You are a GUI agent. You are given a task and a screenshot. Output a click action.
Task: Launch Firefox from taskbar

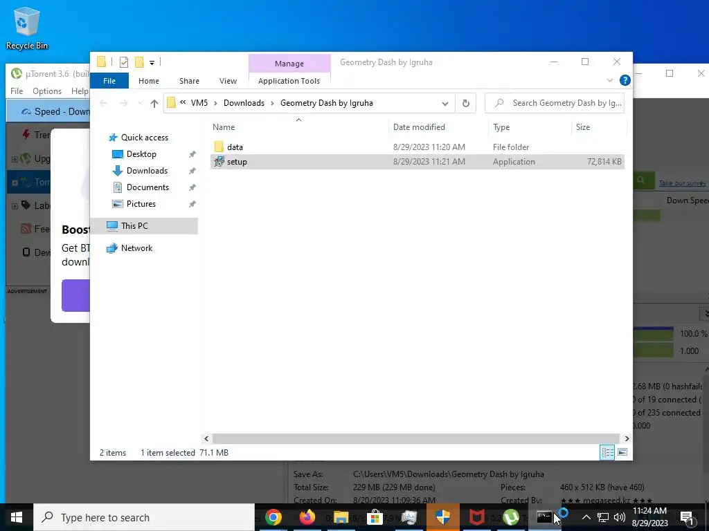point(307,517)
